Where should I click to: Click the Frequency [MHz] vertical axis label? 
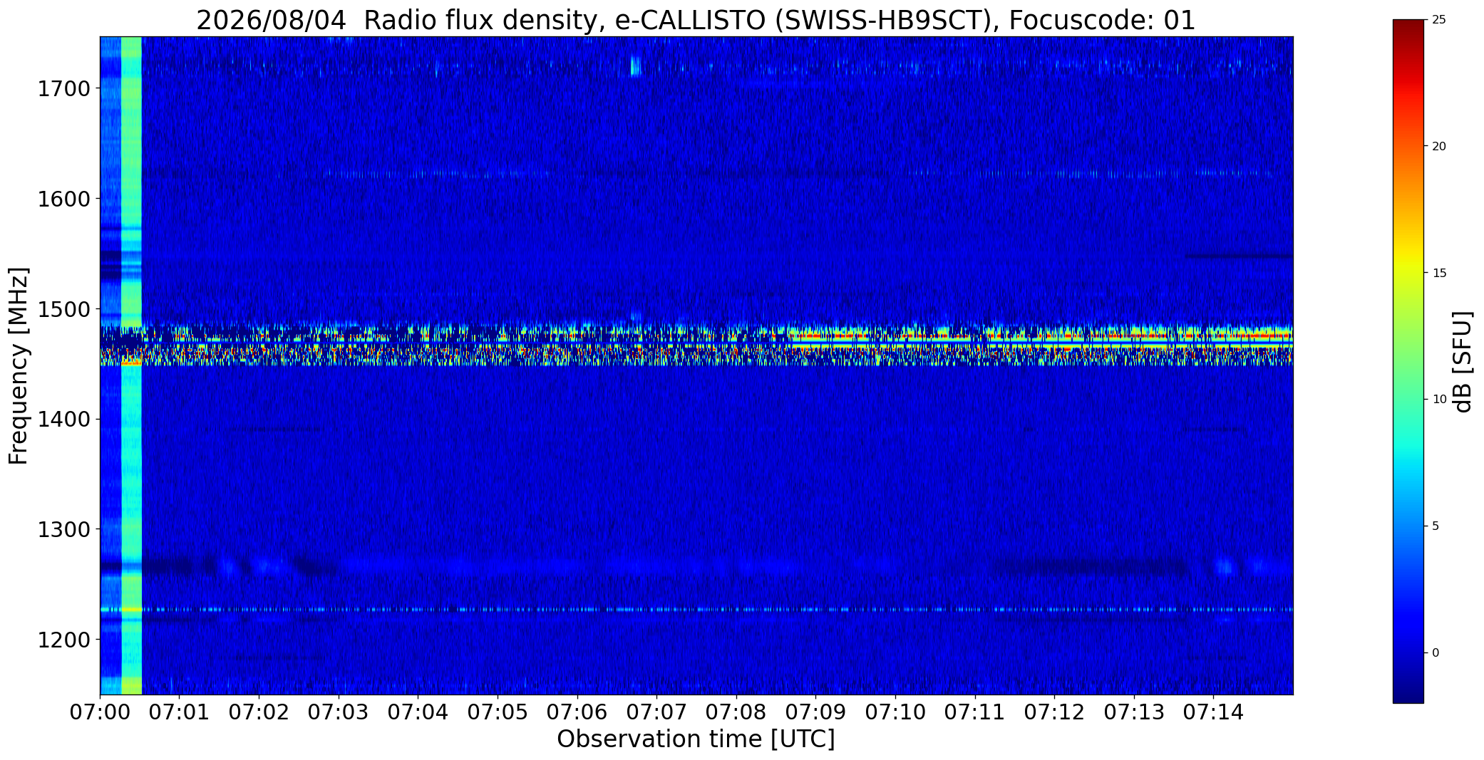[19, 365]
